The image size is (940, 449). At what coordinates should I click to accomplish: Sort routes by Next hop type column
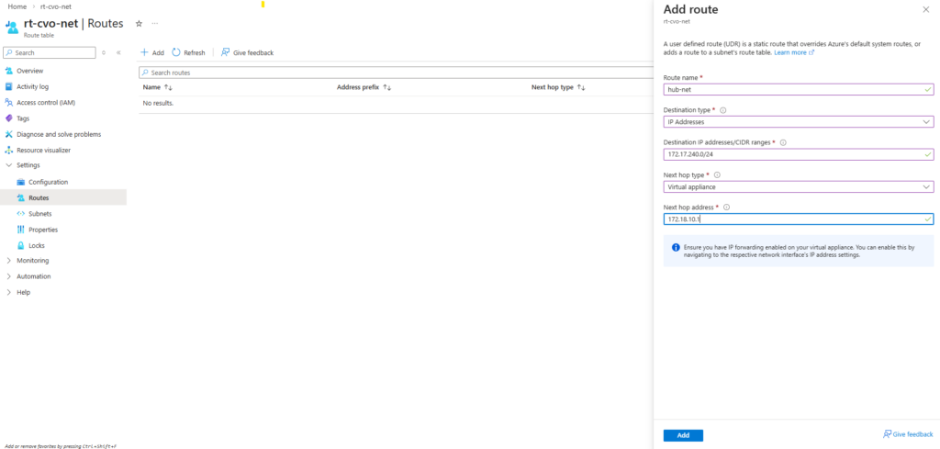tap(558, 87)
